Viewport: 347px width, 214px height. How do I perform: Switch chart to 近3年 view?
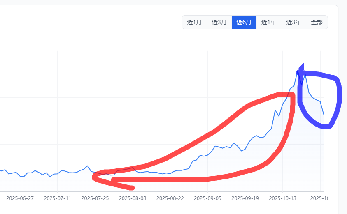point(293,22)
